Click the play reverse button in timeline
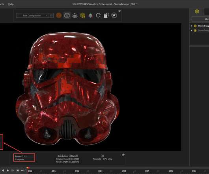This screenshot has height=174, width=209. coord(3,170)
